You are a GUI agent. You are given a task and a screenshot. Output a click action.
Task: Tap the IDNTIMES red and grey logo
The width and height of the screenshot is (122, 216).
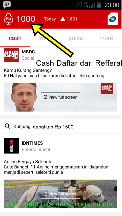click(11, 146)
